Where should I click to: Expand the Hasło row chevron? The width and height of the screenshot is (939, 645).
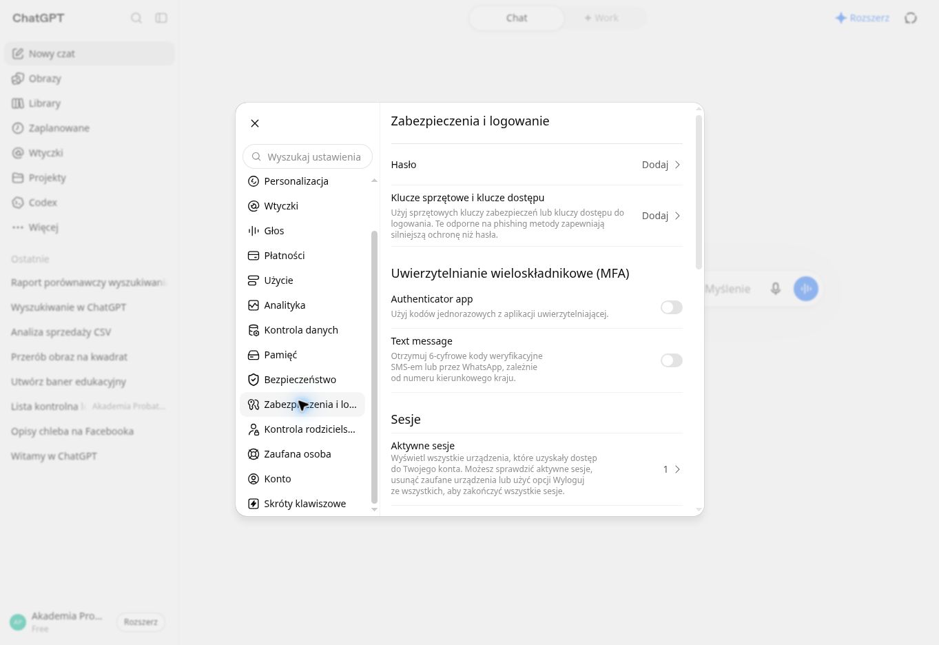pos(678,165)
